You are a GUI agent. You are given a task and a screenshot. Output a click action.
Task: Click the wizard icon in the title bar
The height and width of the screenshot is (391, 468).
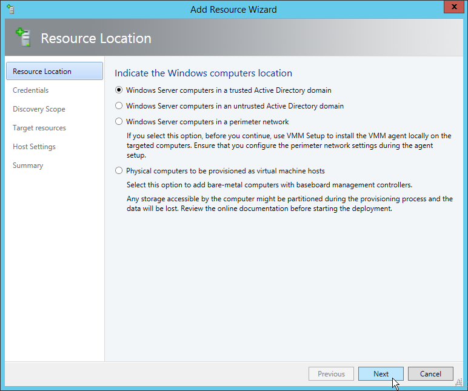coord(10,9)
